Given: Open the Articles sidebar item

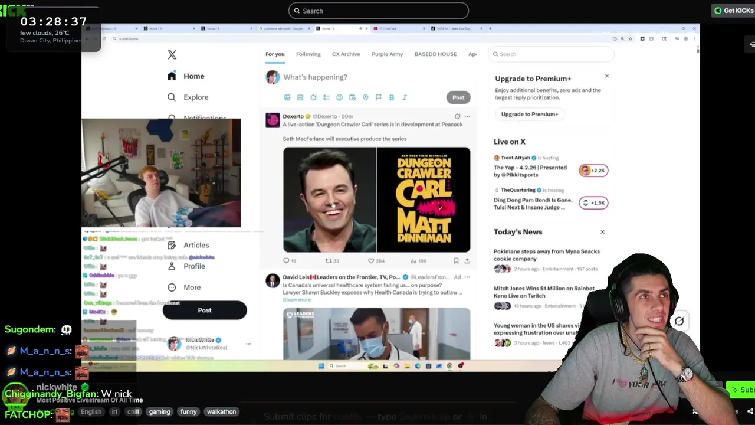Looking at the screenshot, I should tap(188, 245).
